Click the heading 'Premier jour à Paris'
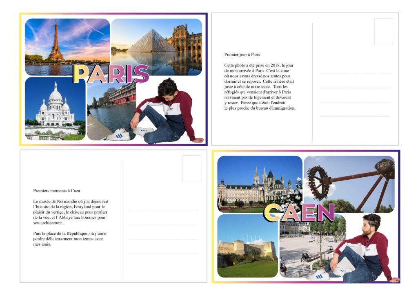 coord(242,55)
